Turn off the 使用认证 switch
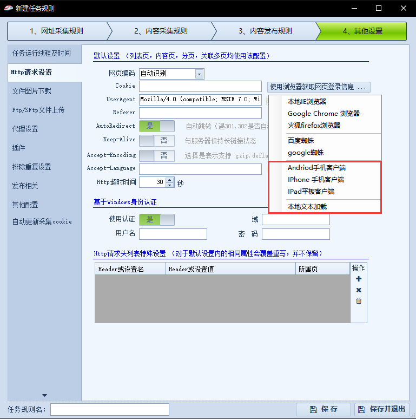 point(157,220)
